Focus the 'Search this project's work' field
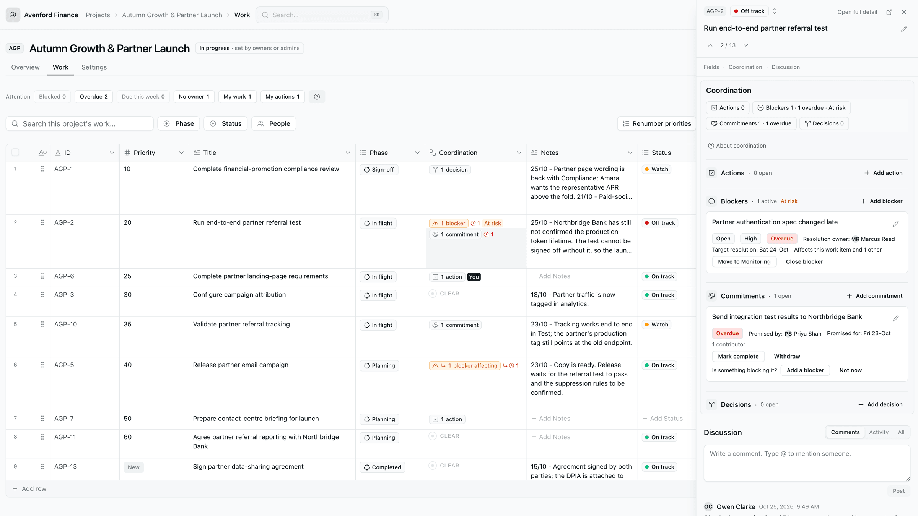 pyautogui.click(x=80, y=123)
